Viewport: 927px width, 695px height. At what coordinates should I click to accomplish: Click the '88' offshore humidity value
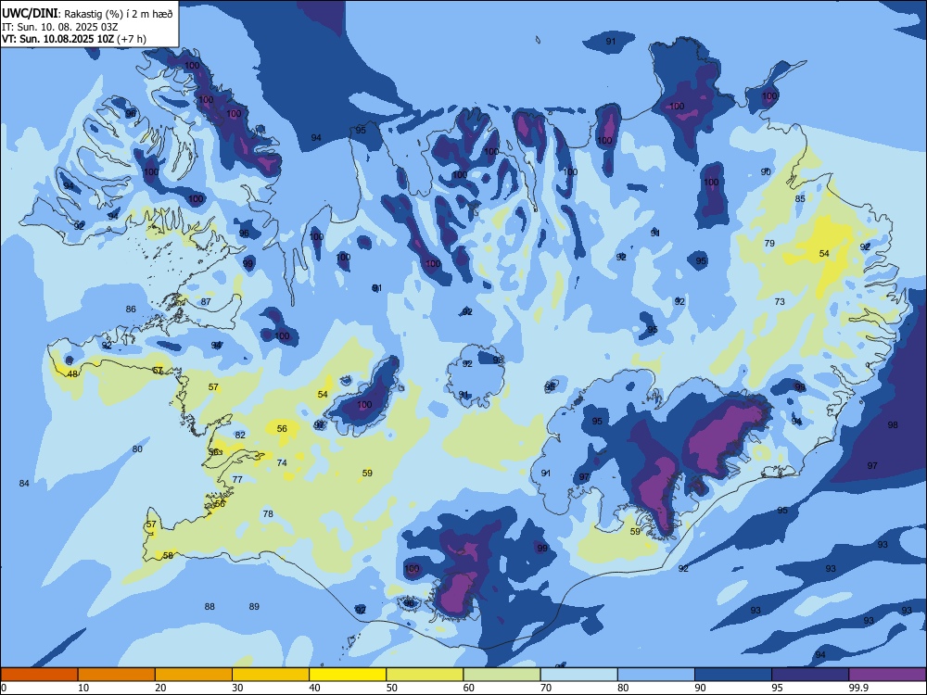click(210, 606)
